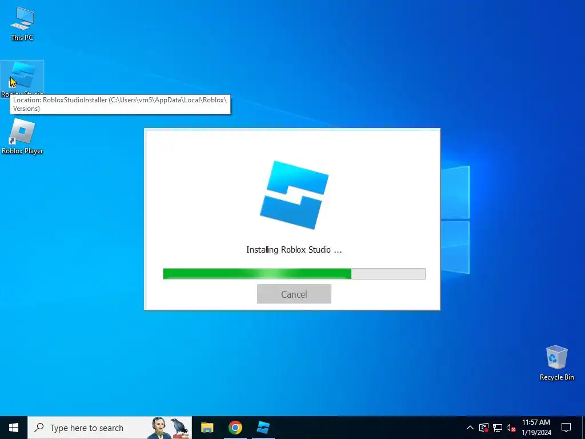Show hidden system tray icons
This screenshot has width=585, height=439.
[x=470, y=428]
